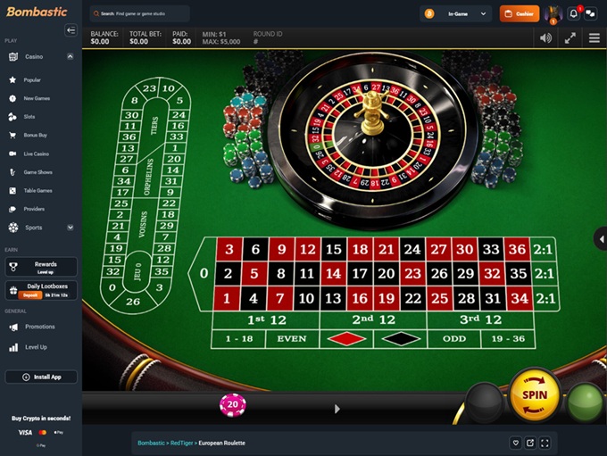Click the game search input field
This screenshot has height=456, width=607.
click(139, 14)
